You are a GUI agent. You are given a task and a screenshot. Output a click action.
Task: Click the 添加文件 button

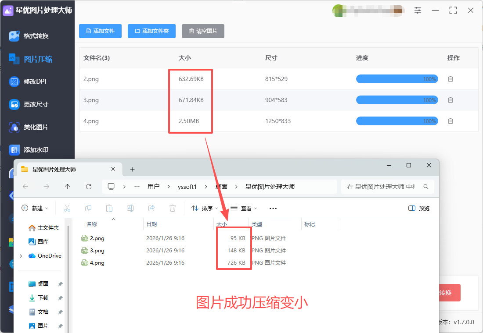tap(100, 31)
